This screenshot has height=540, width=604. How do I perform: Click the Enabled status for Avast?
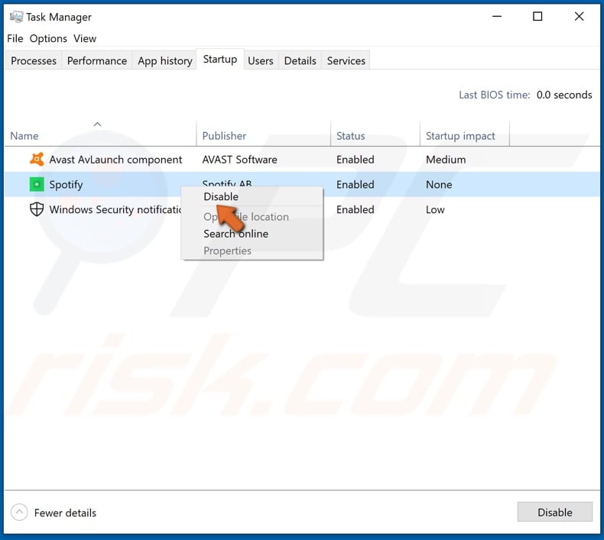(356, 160)
